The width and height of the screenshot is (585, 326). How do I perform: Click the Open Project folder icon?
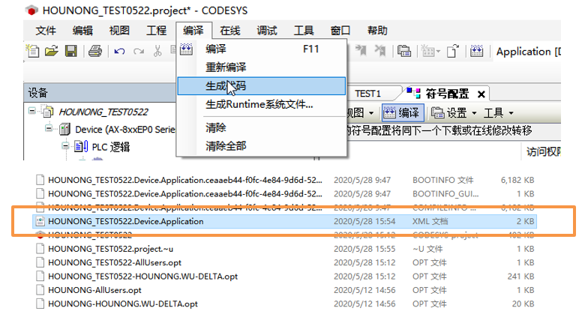[51, 52]
